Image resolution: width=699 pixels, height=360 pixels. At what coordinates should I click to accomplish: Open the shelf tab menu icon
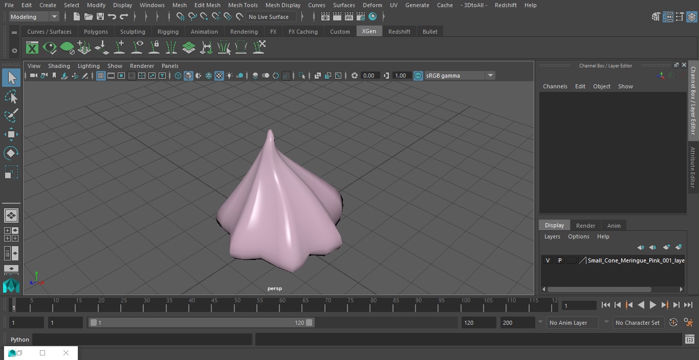click(14, 32)
